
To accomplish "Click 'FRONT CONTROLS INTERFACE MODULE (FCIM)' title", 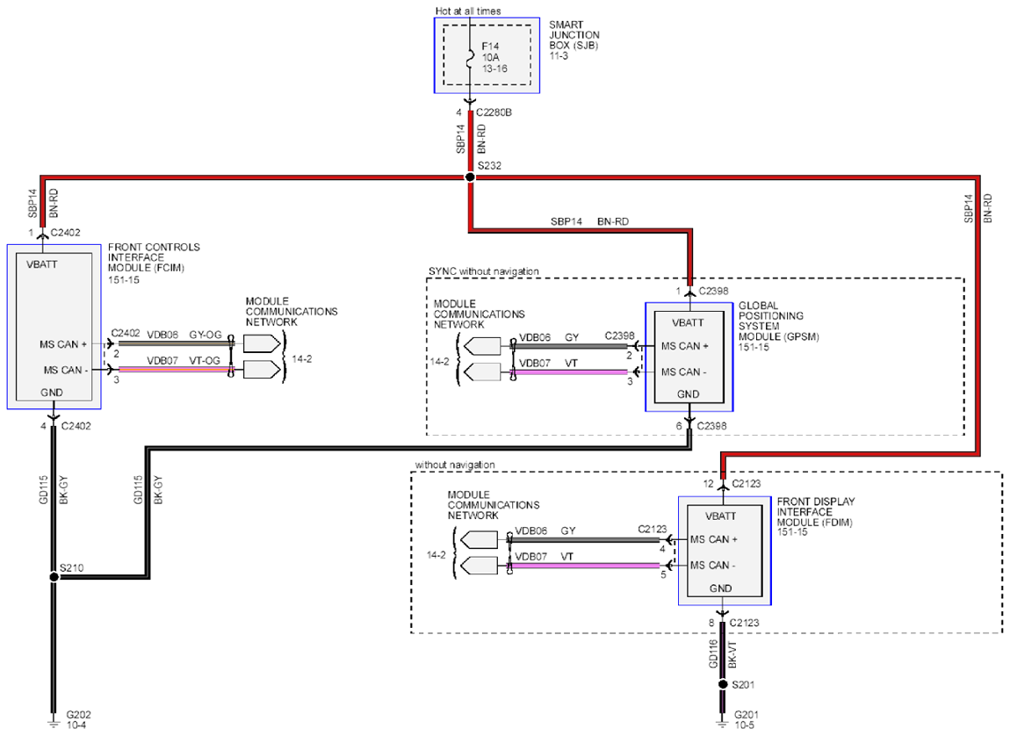I will pos(154,257).
